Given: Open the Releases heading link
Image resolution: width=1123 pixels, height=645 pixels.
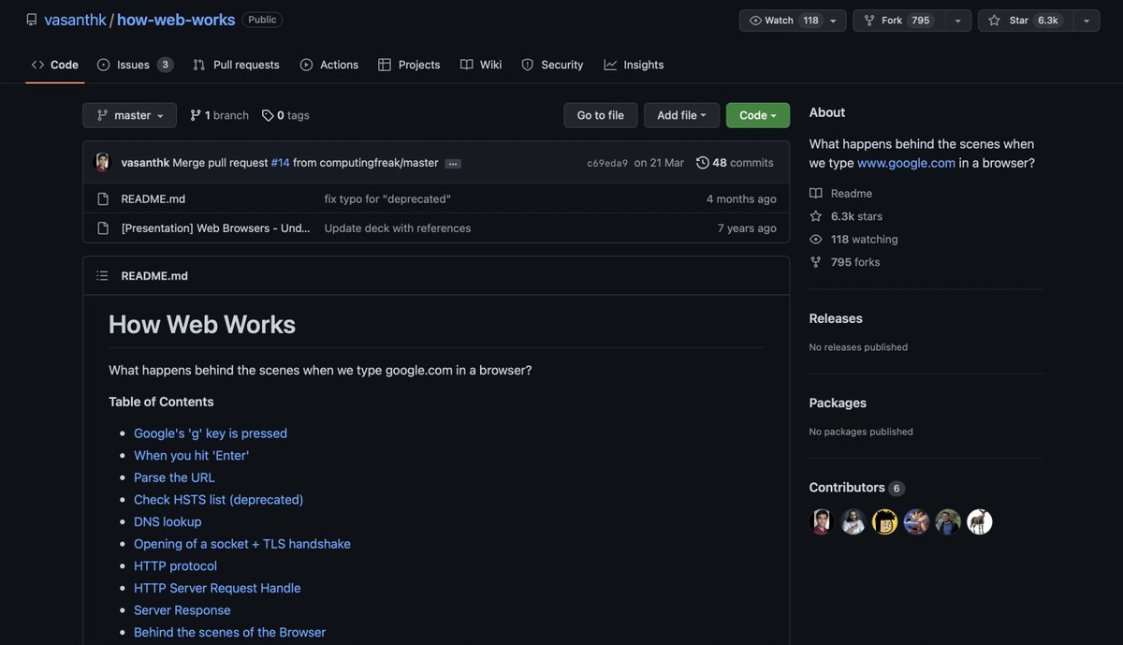Looking at the screenshot, I should coord(836,318).
